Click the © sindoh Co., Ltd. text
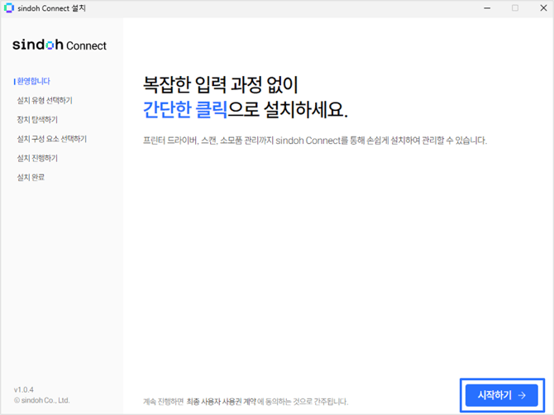This screenshot has width=554, height=415. (41, 400)
